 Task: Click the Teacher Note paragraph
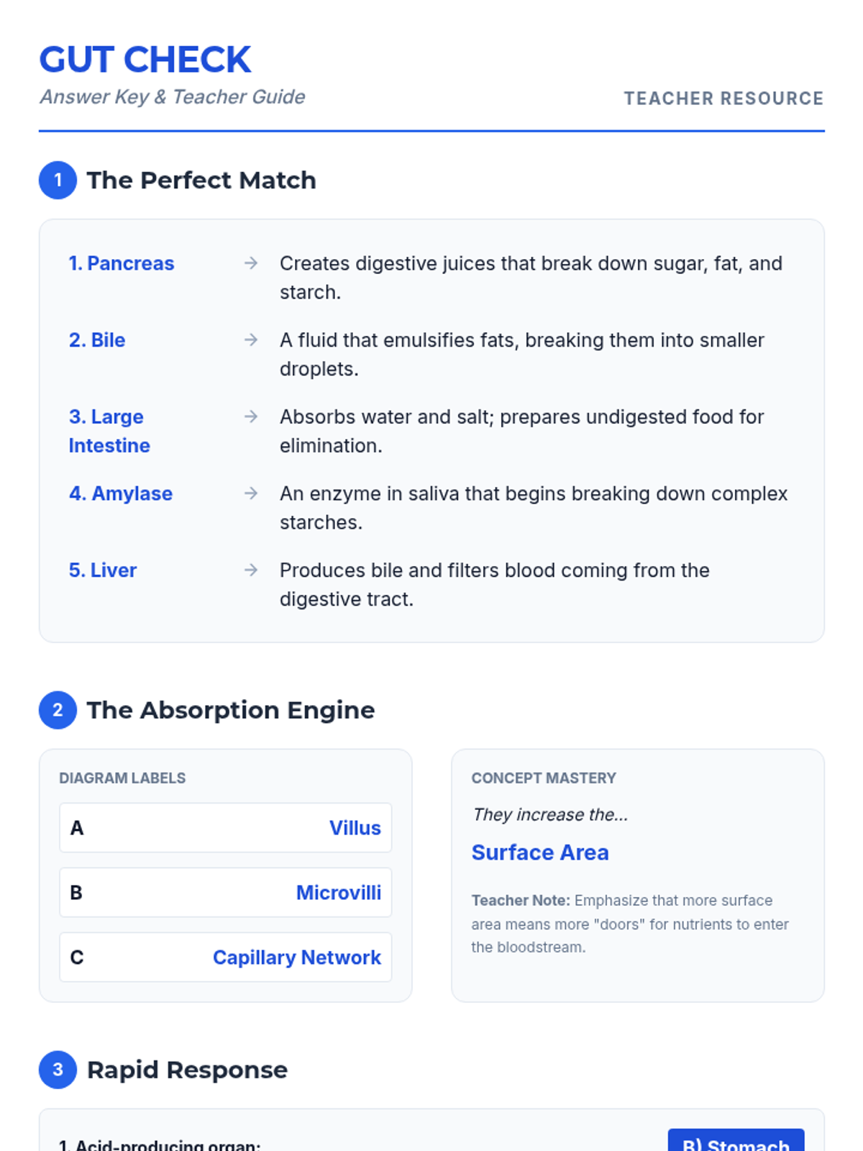[x=630, y=924]
